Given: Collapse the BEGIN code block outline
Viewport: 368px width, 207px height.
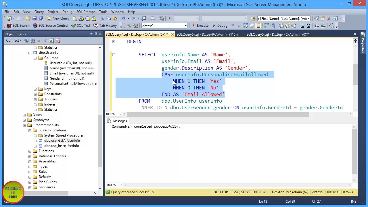Looking at the screenshot, I should pos(114,42).
